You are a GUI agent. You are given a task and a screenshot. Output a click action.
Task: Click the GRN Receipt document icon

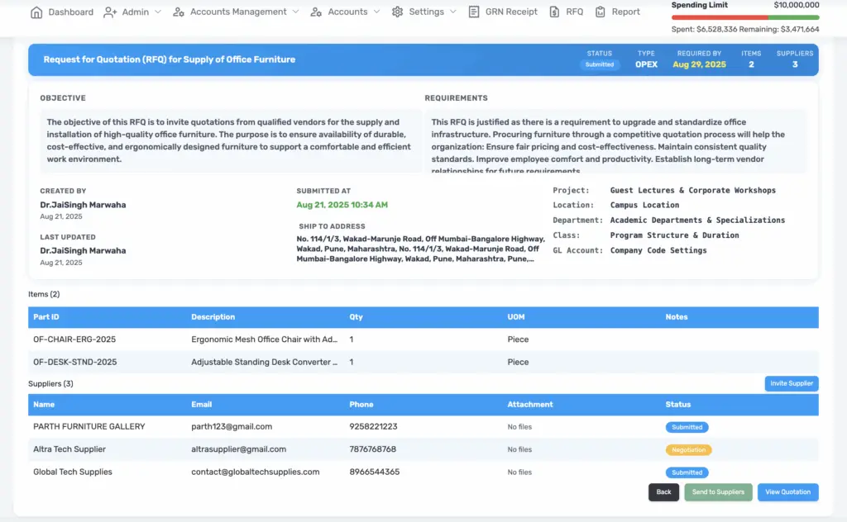point(474,12)
